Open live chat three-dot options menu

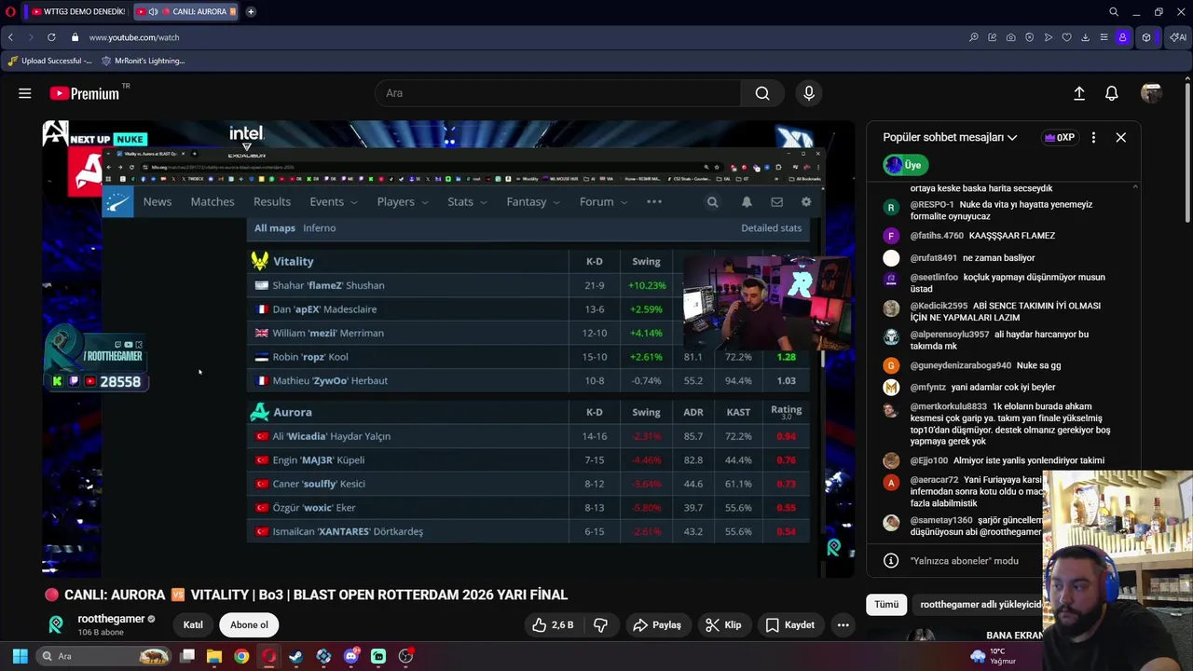1093,137
